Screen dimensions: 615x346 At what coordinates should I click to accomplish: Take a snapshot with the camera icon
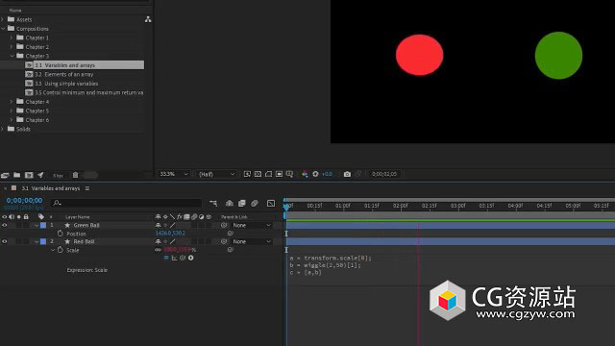pyautogui.click(x=347, y=174)
